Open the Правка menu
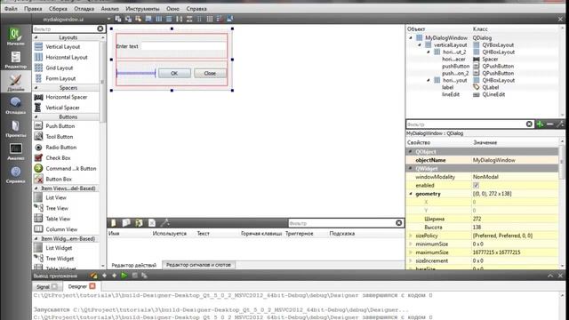Image resolution: width=569 pixels, height=320 pixels. tap(33, 8)
